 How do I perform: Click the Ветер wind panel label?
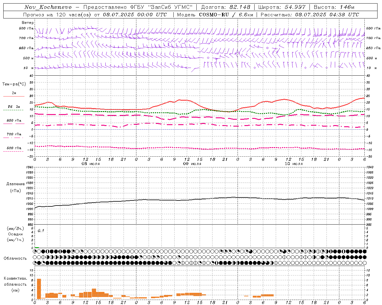click(x=27, y=23)
